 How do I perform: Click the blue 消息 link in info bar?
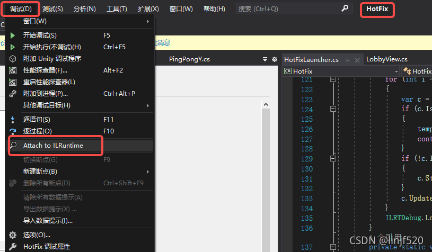pyautogui.click(x=164, y=43)
